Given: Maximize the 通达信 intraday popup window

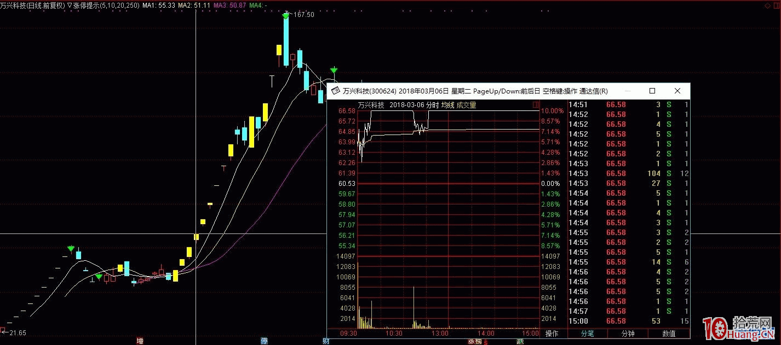Looking at the screenshot, I should click(652, 91).
